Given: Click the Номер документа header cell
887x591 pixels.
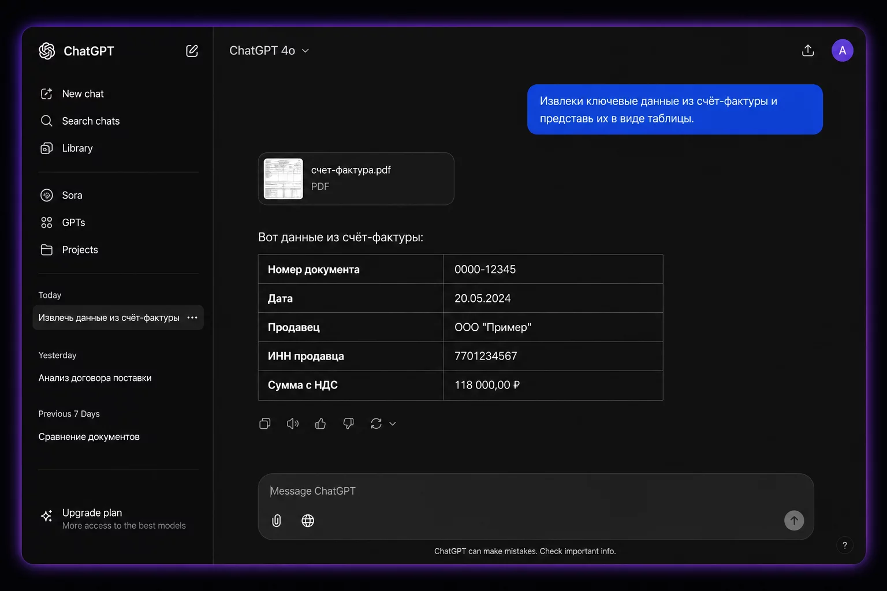Looking at the screenshot, I should (351, 269).
